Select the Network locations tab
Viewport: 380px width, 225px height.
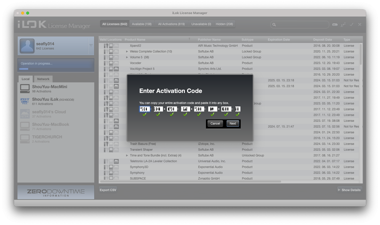tap(43, 79)
